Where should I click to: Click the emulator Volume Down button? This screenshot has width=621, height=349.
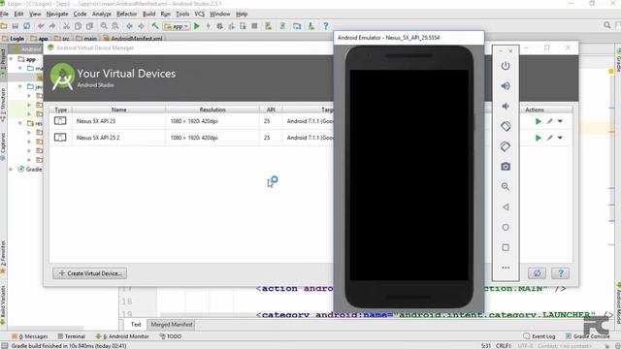coord(506,106)
